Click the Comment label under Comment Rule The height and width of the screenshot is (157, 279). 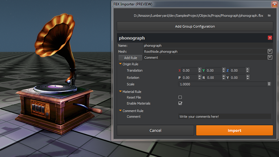point(134,117)
